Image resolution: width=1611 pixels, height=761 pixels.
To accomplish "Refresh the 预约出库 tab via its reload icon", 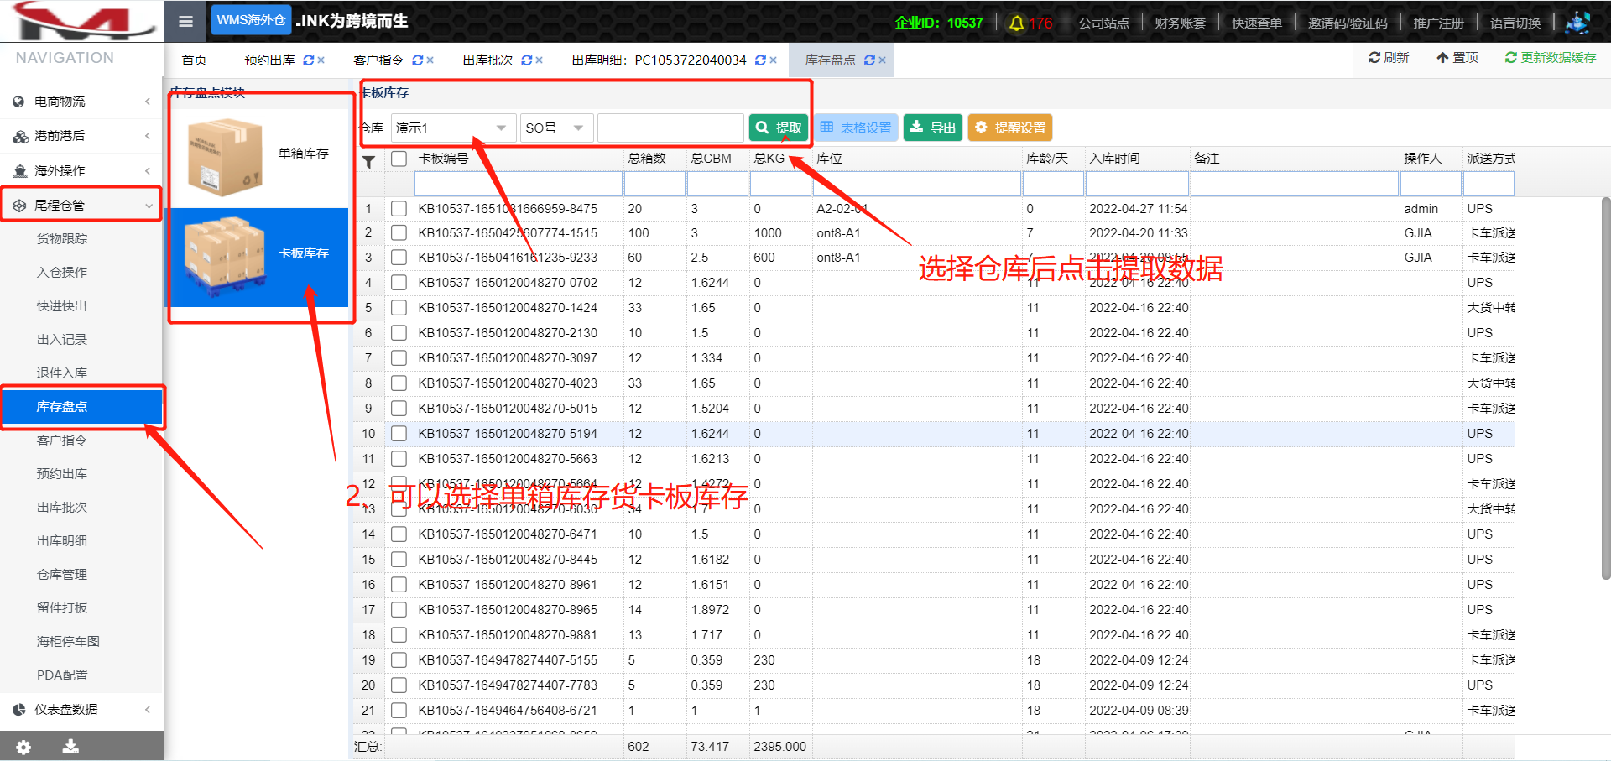I will click(x=308, y=60).
